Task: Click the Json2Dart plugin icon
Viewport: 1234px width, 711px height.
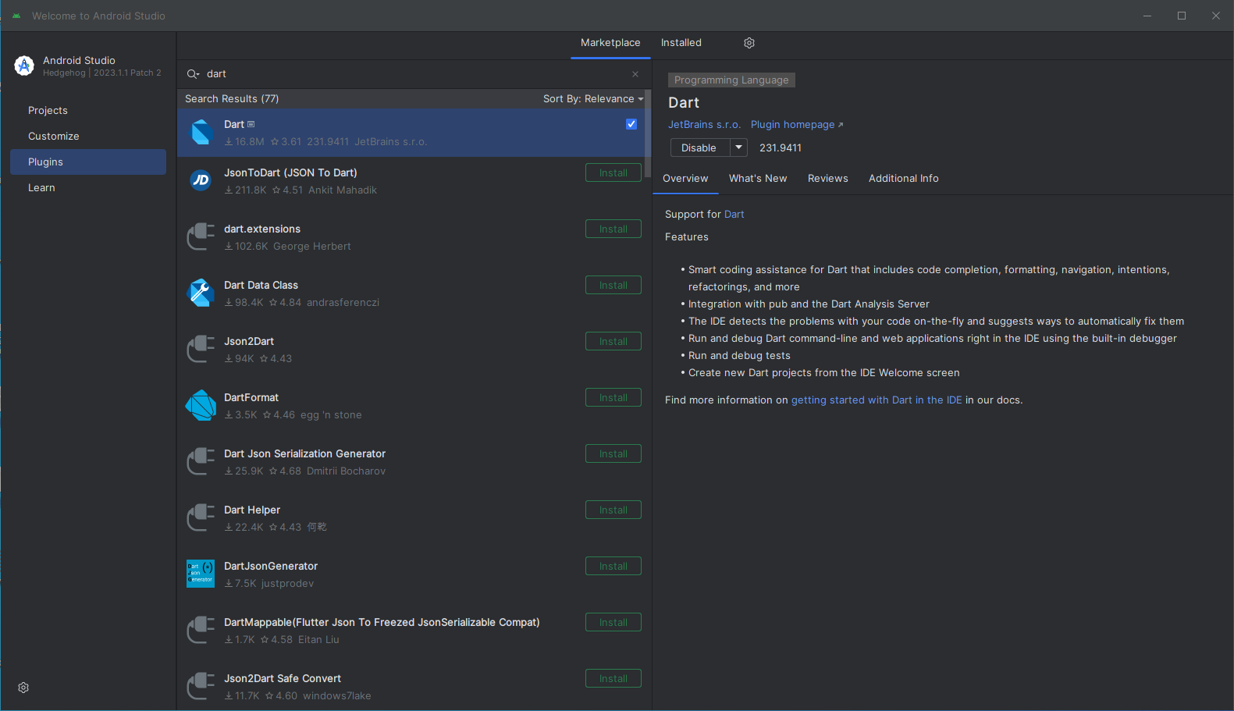Action: [x=201, y=349]
